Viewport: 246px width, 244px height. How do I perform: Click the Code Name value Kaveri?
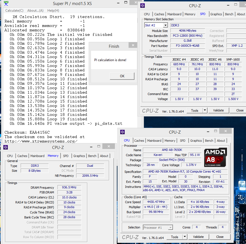tap(158, 155)
